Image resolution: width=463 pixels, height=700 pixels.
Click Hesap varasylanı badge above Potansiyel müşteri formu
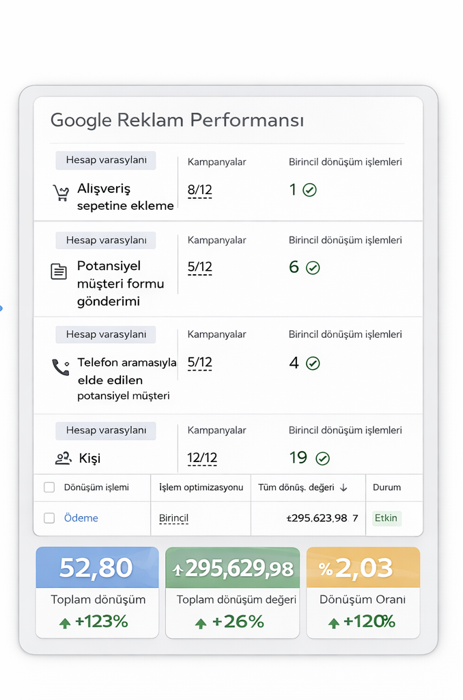point(106,240)
